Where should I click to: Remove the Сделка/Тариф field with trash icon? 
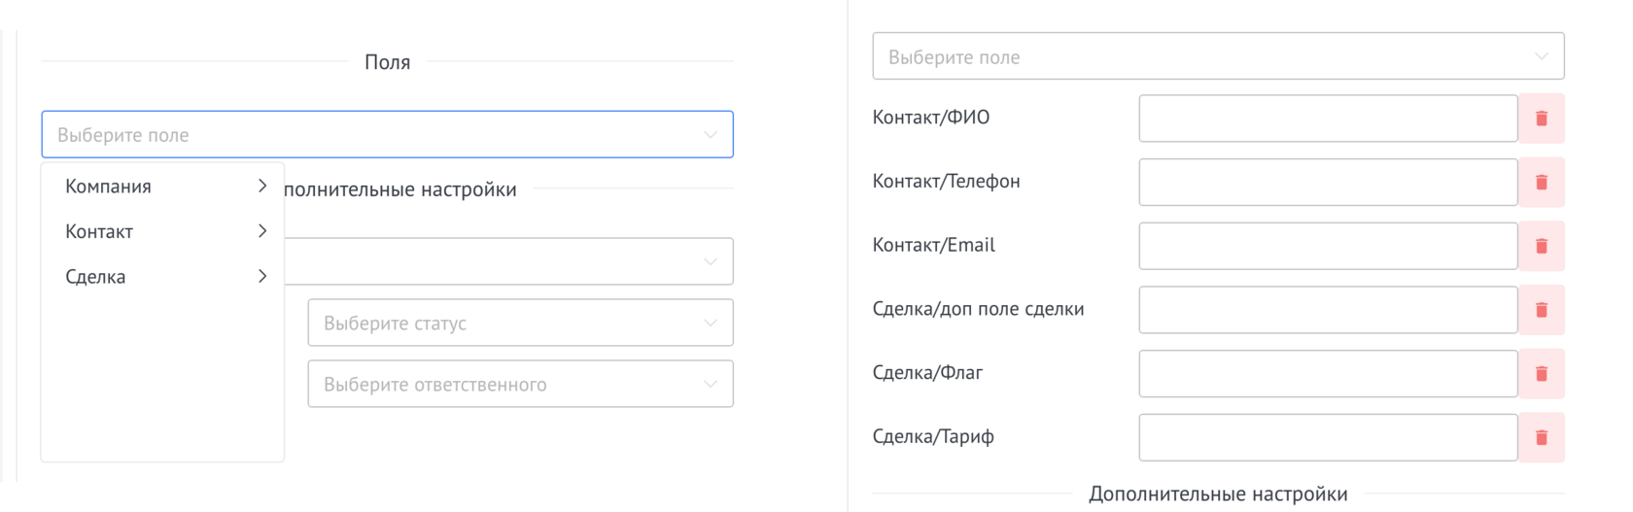click(x=1541, y=438)
